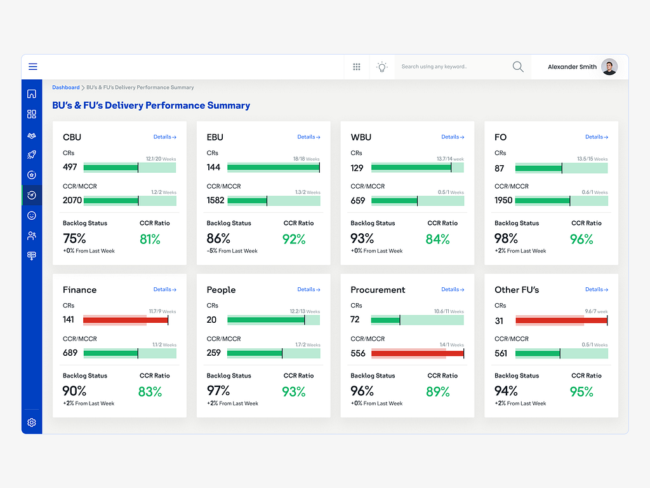Open Details for the Procurement card

[x=453, y=289]
